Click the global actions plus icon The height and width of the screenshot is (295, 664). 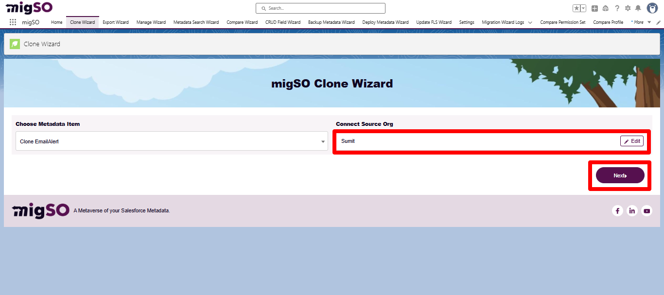point(594,8)
